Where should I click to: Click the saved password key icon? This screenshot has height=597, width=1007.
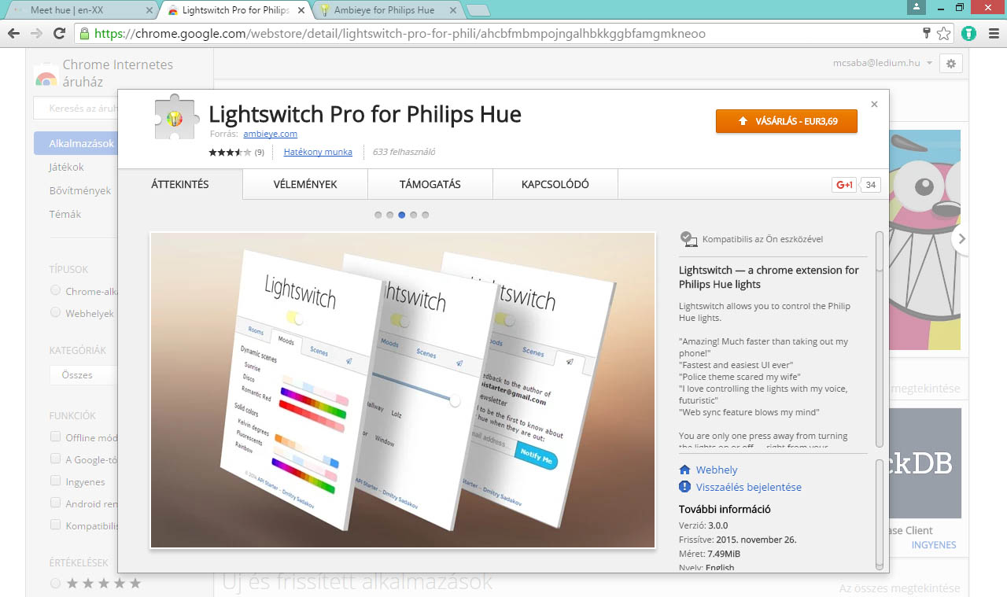[927, 34]
